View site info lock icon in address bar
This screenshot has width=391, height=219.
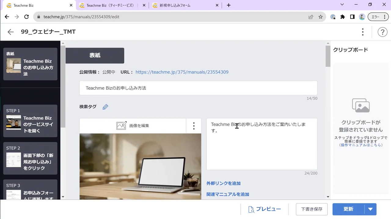pyautogui.click(x=38, y=17)
